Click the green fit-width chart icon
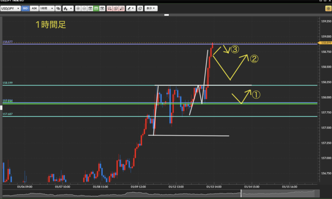This screenshot has width=332, height=199. tap(96, 8)
